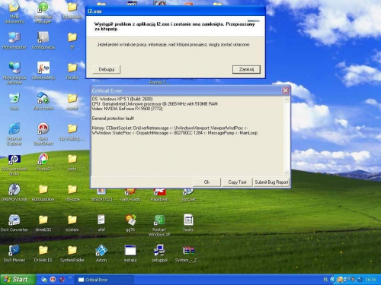Close the Critical Error window
Screen dimensions: 381x285
click(x=286, y=90)
